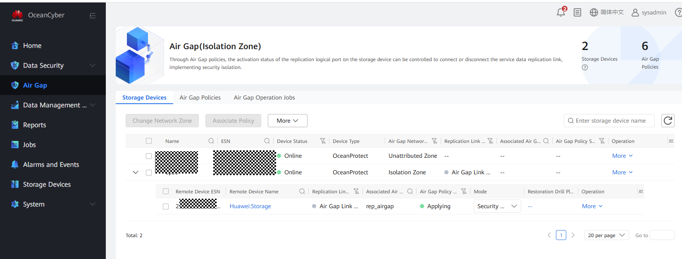Refresh the storage devices table
Image resolution: width=682 pixels, height=259 pixels.
click(668, 121)
